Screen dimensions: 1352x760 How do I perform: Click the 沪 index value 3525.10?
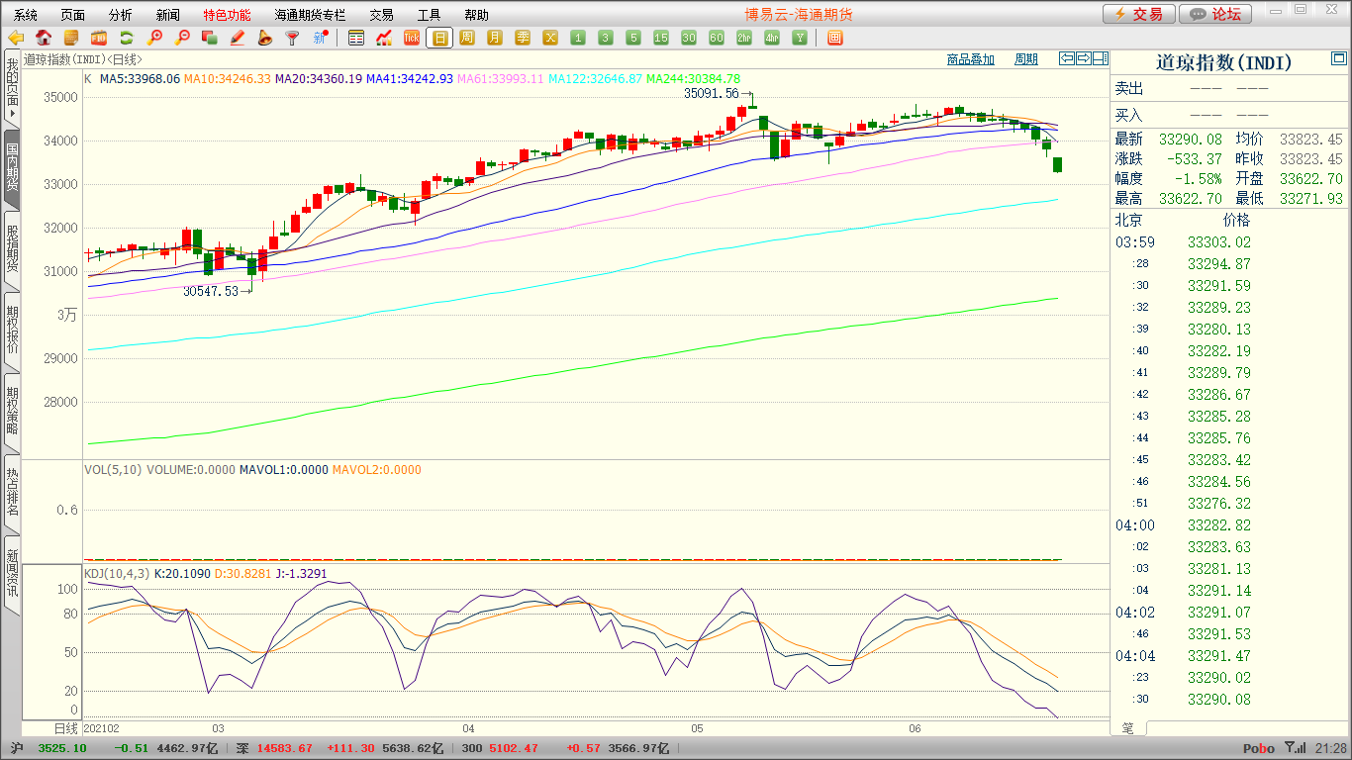point(62,748)
